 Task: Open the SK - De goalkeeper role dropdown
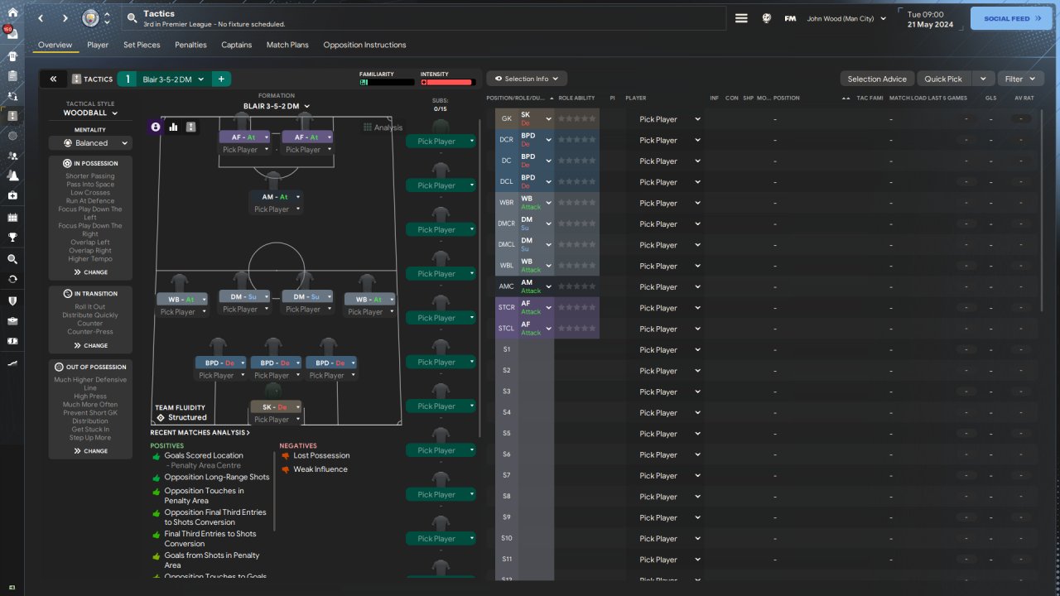click(x=276, y=407)
